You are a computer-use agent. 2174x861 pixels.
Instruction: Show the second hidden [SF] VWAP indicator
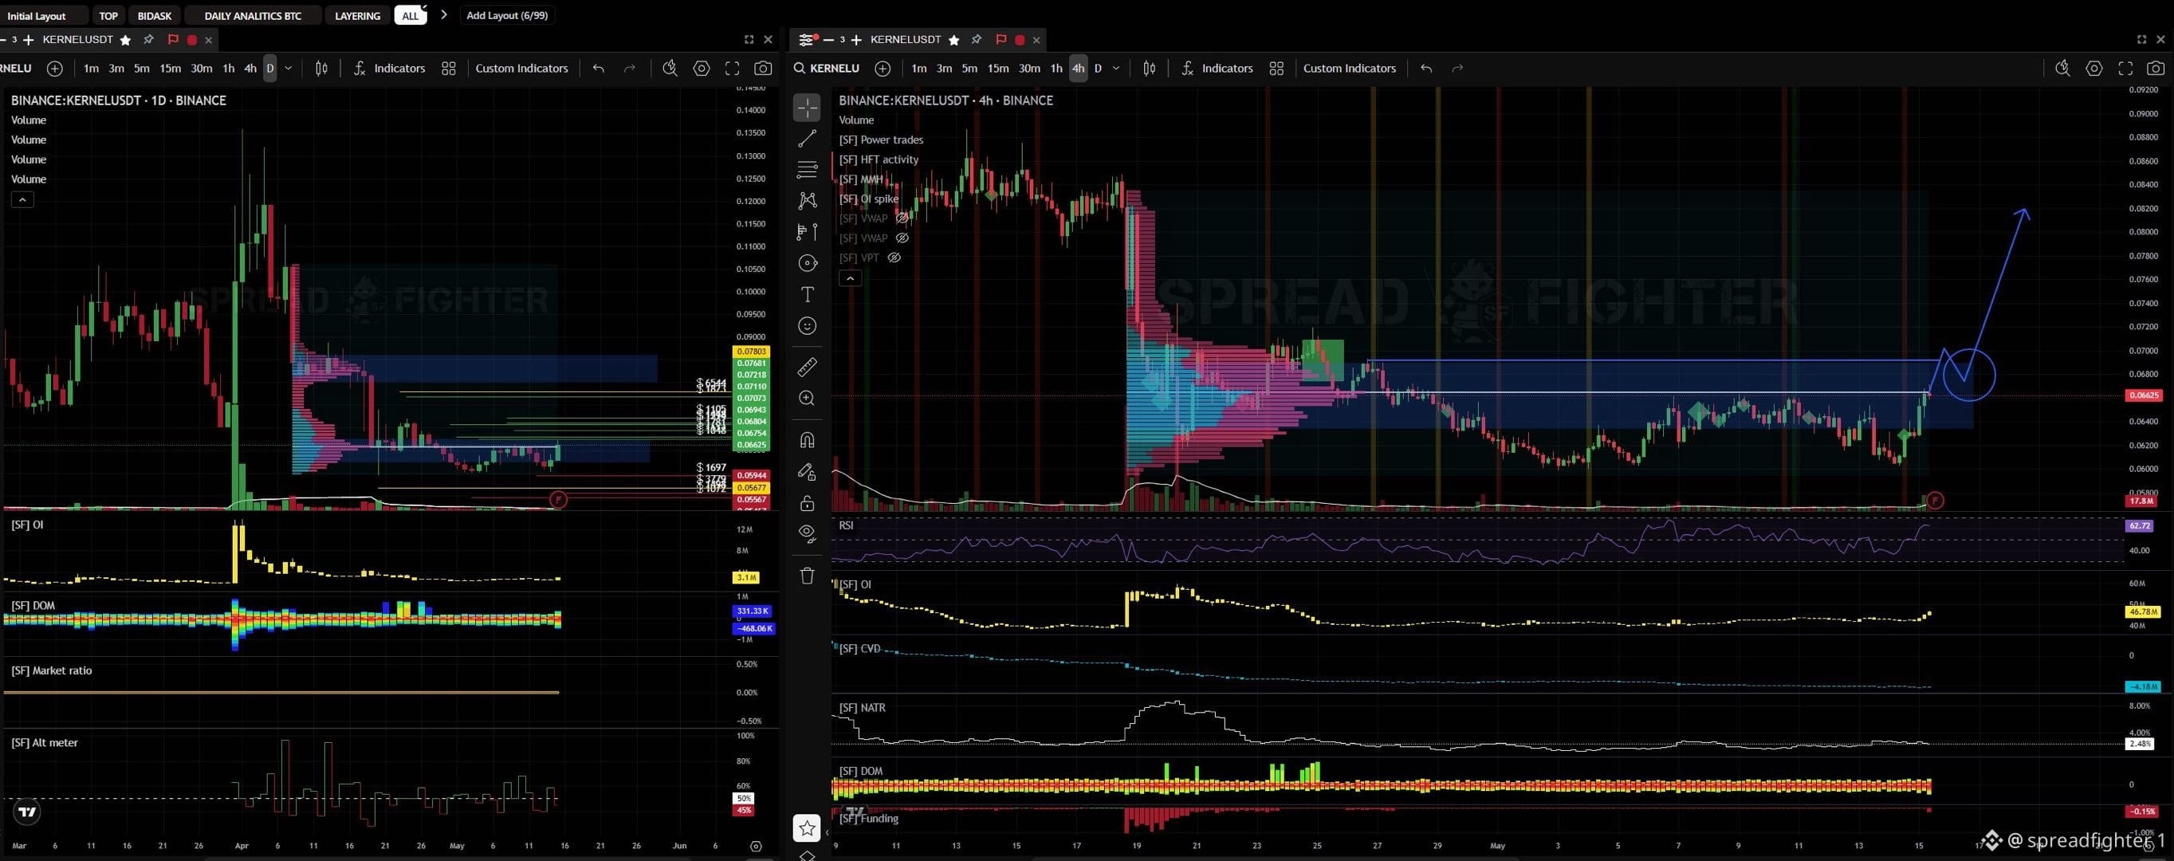point(902,238)
